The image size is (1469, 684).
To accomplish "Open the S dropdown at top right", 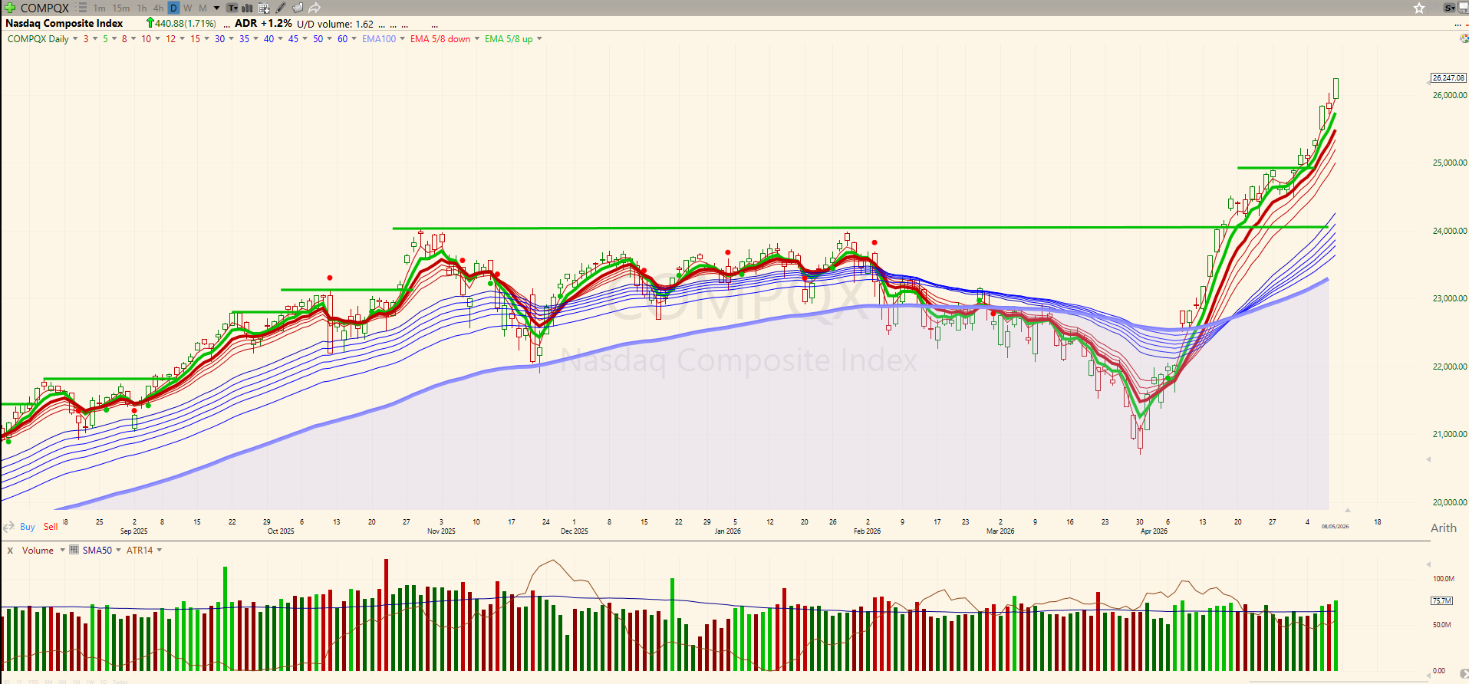I will pyautogui.click(x=1449, y=8).
